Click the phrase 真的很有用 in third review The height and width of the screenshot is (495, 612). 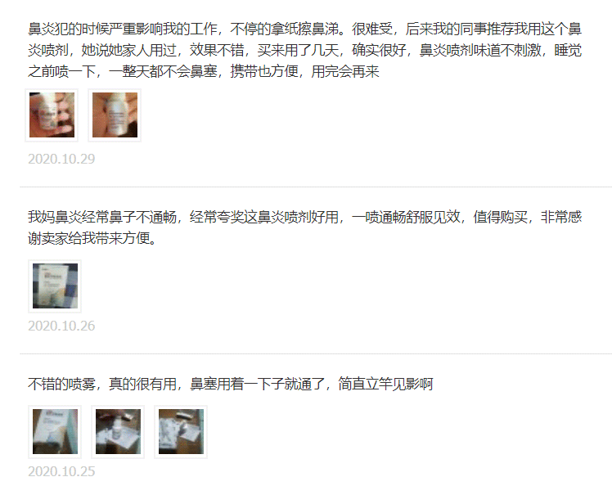point(143,384)
